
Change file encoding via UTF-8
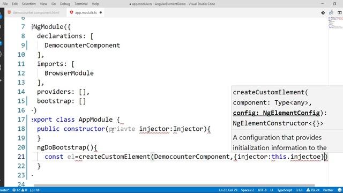(x=262, y=190)
